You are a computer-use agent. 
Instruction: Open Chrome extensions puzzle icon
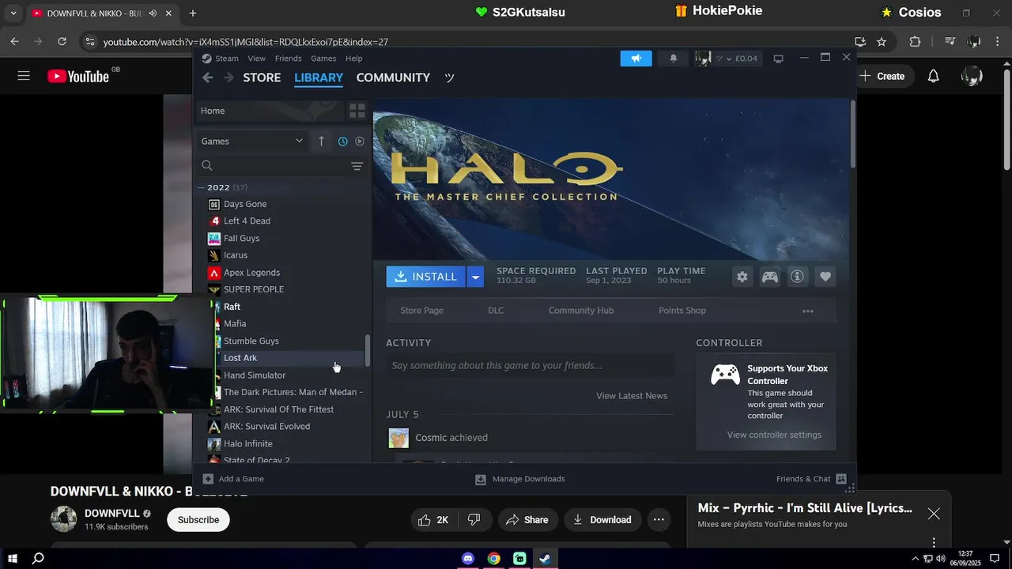(x=915, y=42)
